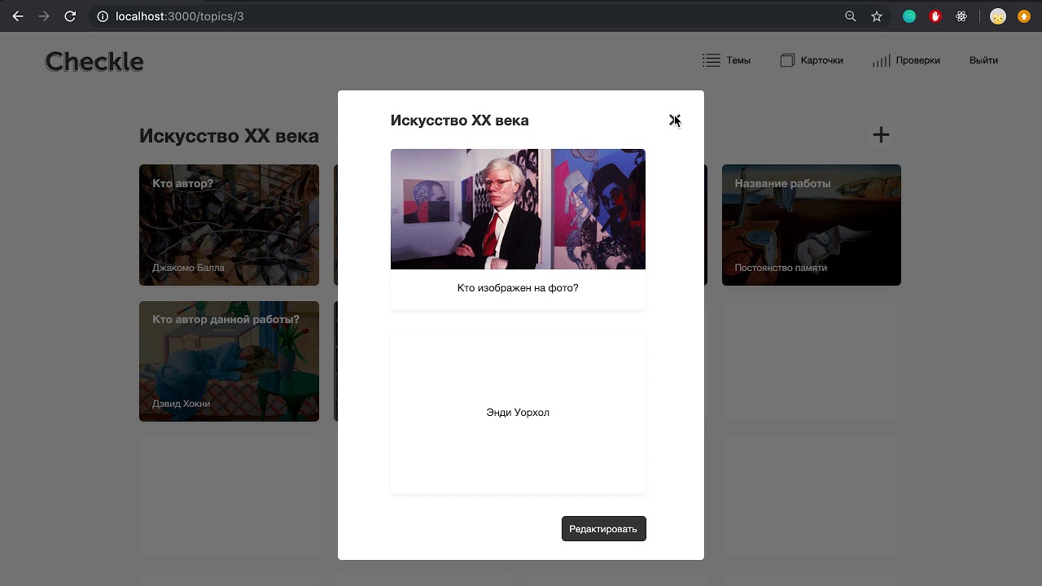Click the browser forward arrow
The image size is (1042, 586).
click(44, 16)
